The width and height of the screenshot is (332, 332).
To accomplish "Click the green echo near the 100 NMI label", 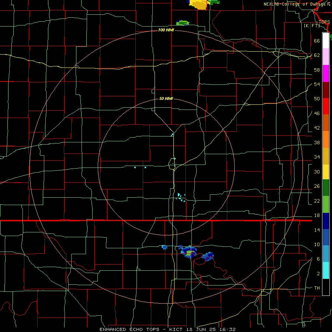I will (183, 23).
